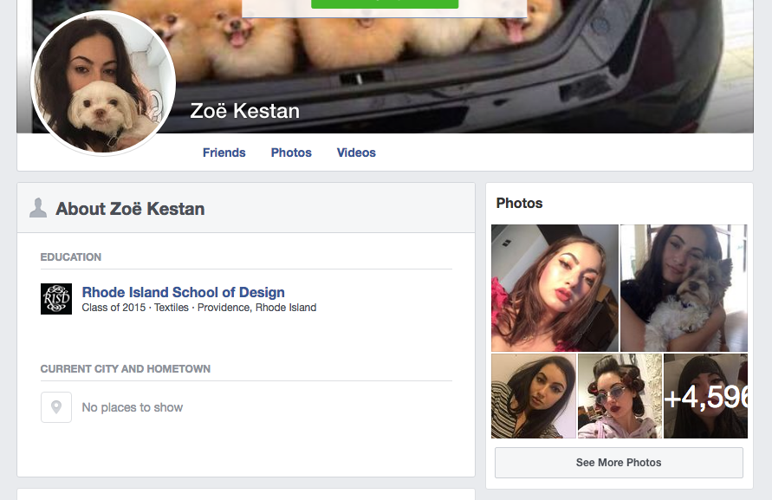772x500 pixels.
Task: Switch to the Videos tab
Action: [356, 153]
